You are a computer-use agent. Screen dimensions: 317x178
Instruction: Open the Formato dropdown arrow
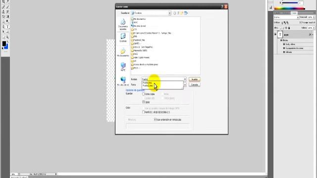coord(185,85)
